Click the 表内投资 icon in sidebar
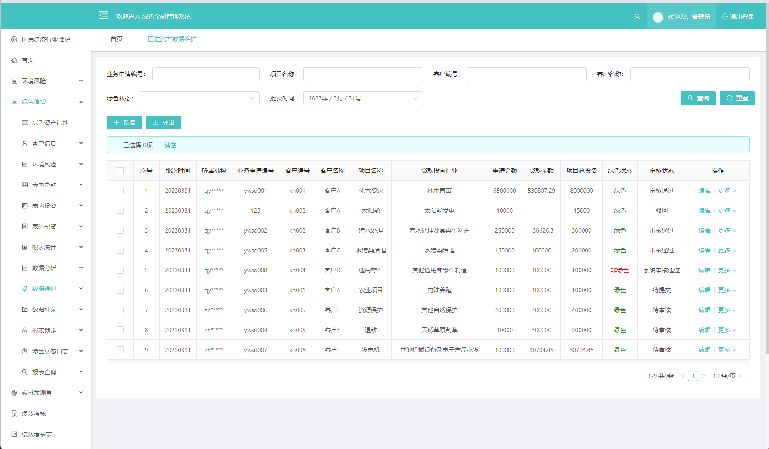The width and height of the screenshot is (769, 449). click(x=25, y=206)
